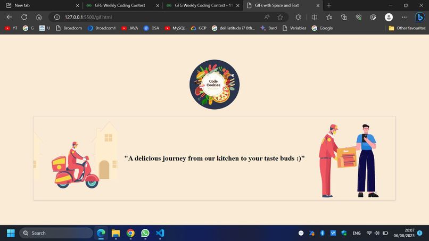This screenshot has width=429, height=241.
Task: Open File Explorer from taskbar
Action: click(x=115, y=233)
